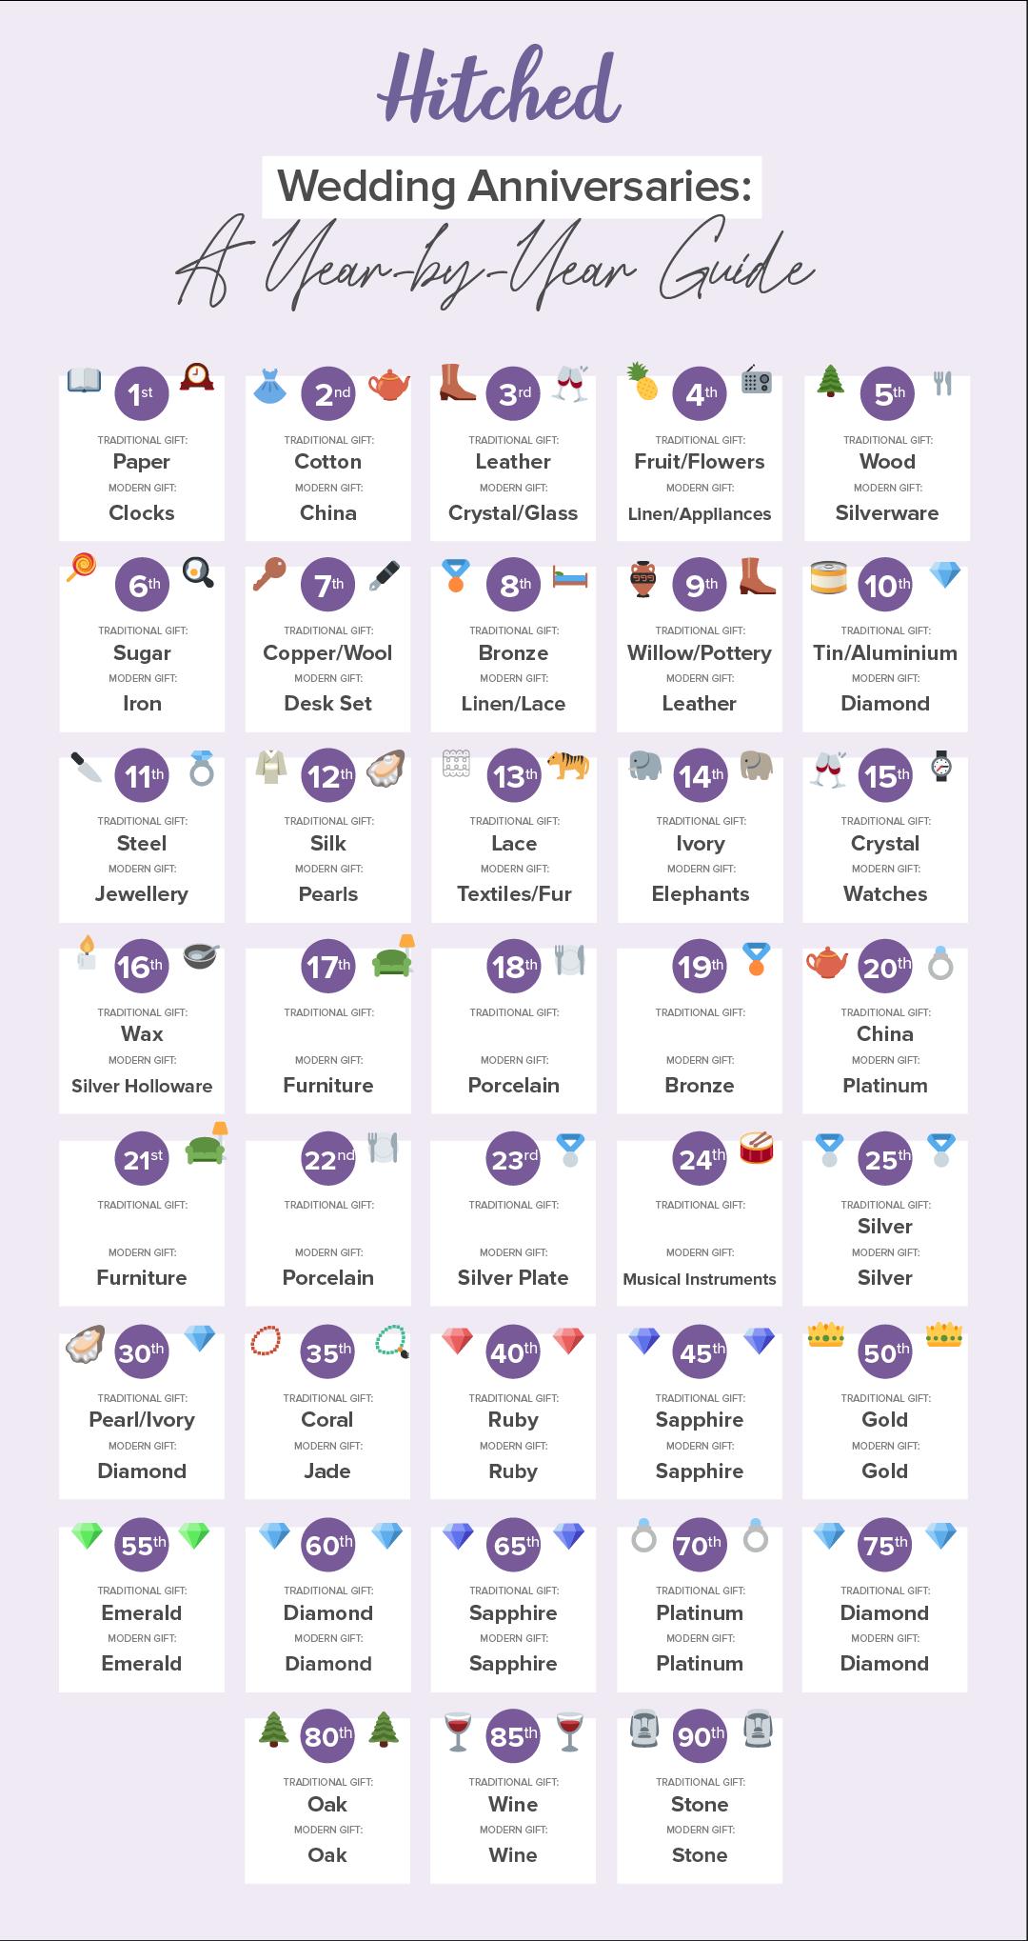Click the tiger icon beside 13th
1028x1941 pixels.
pos(568,765)
